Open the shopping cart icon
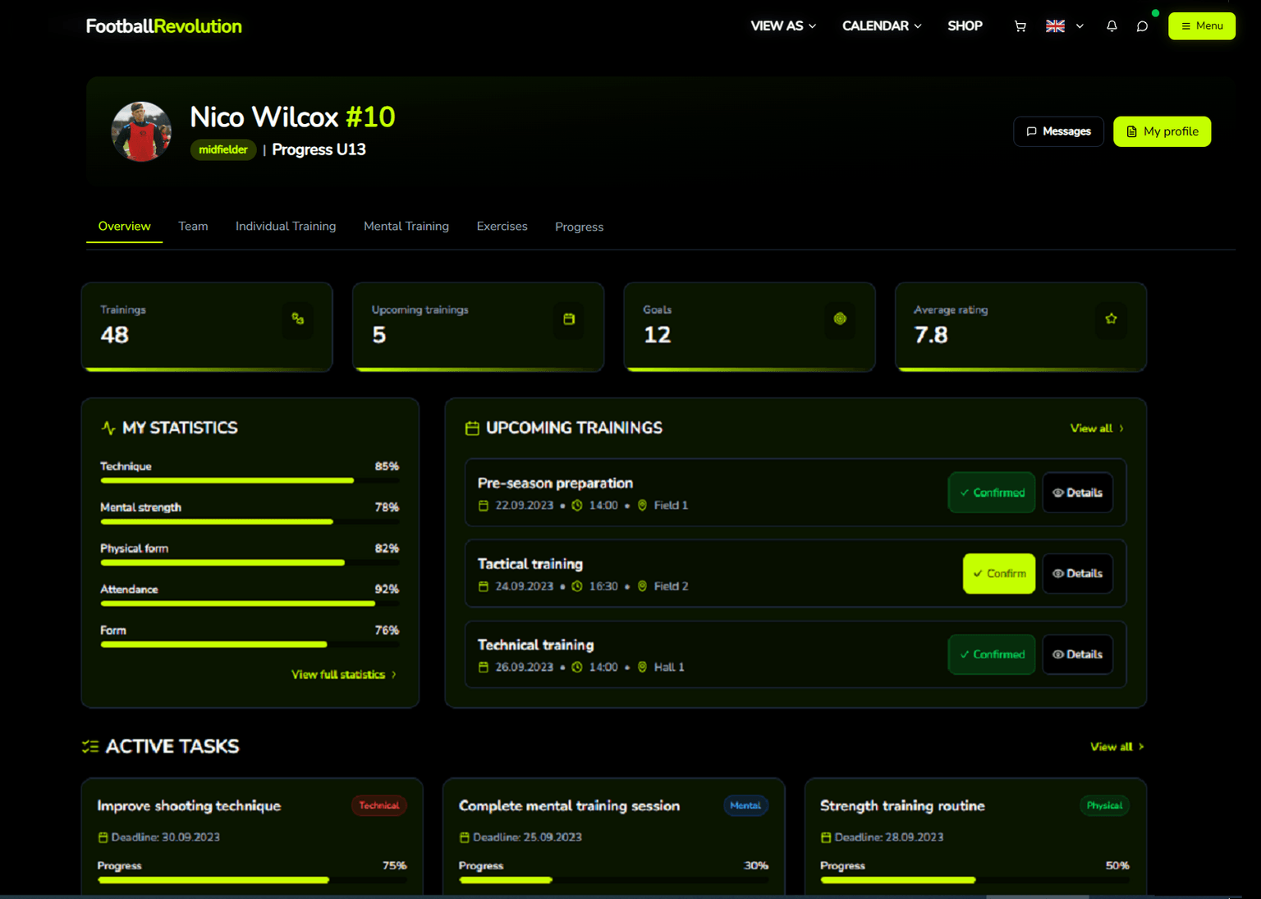1261x899 pixels. (1020, 26)
